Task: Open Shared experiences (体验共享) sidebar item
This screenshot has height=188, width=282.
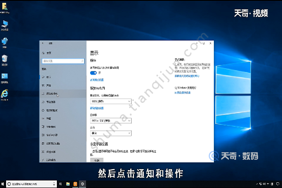Action: pyautogui.click(x=63, y=152)
